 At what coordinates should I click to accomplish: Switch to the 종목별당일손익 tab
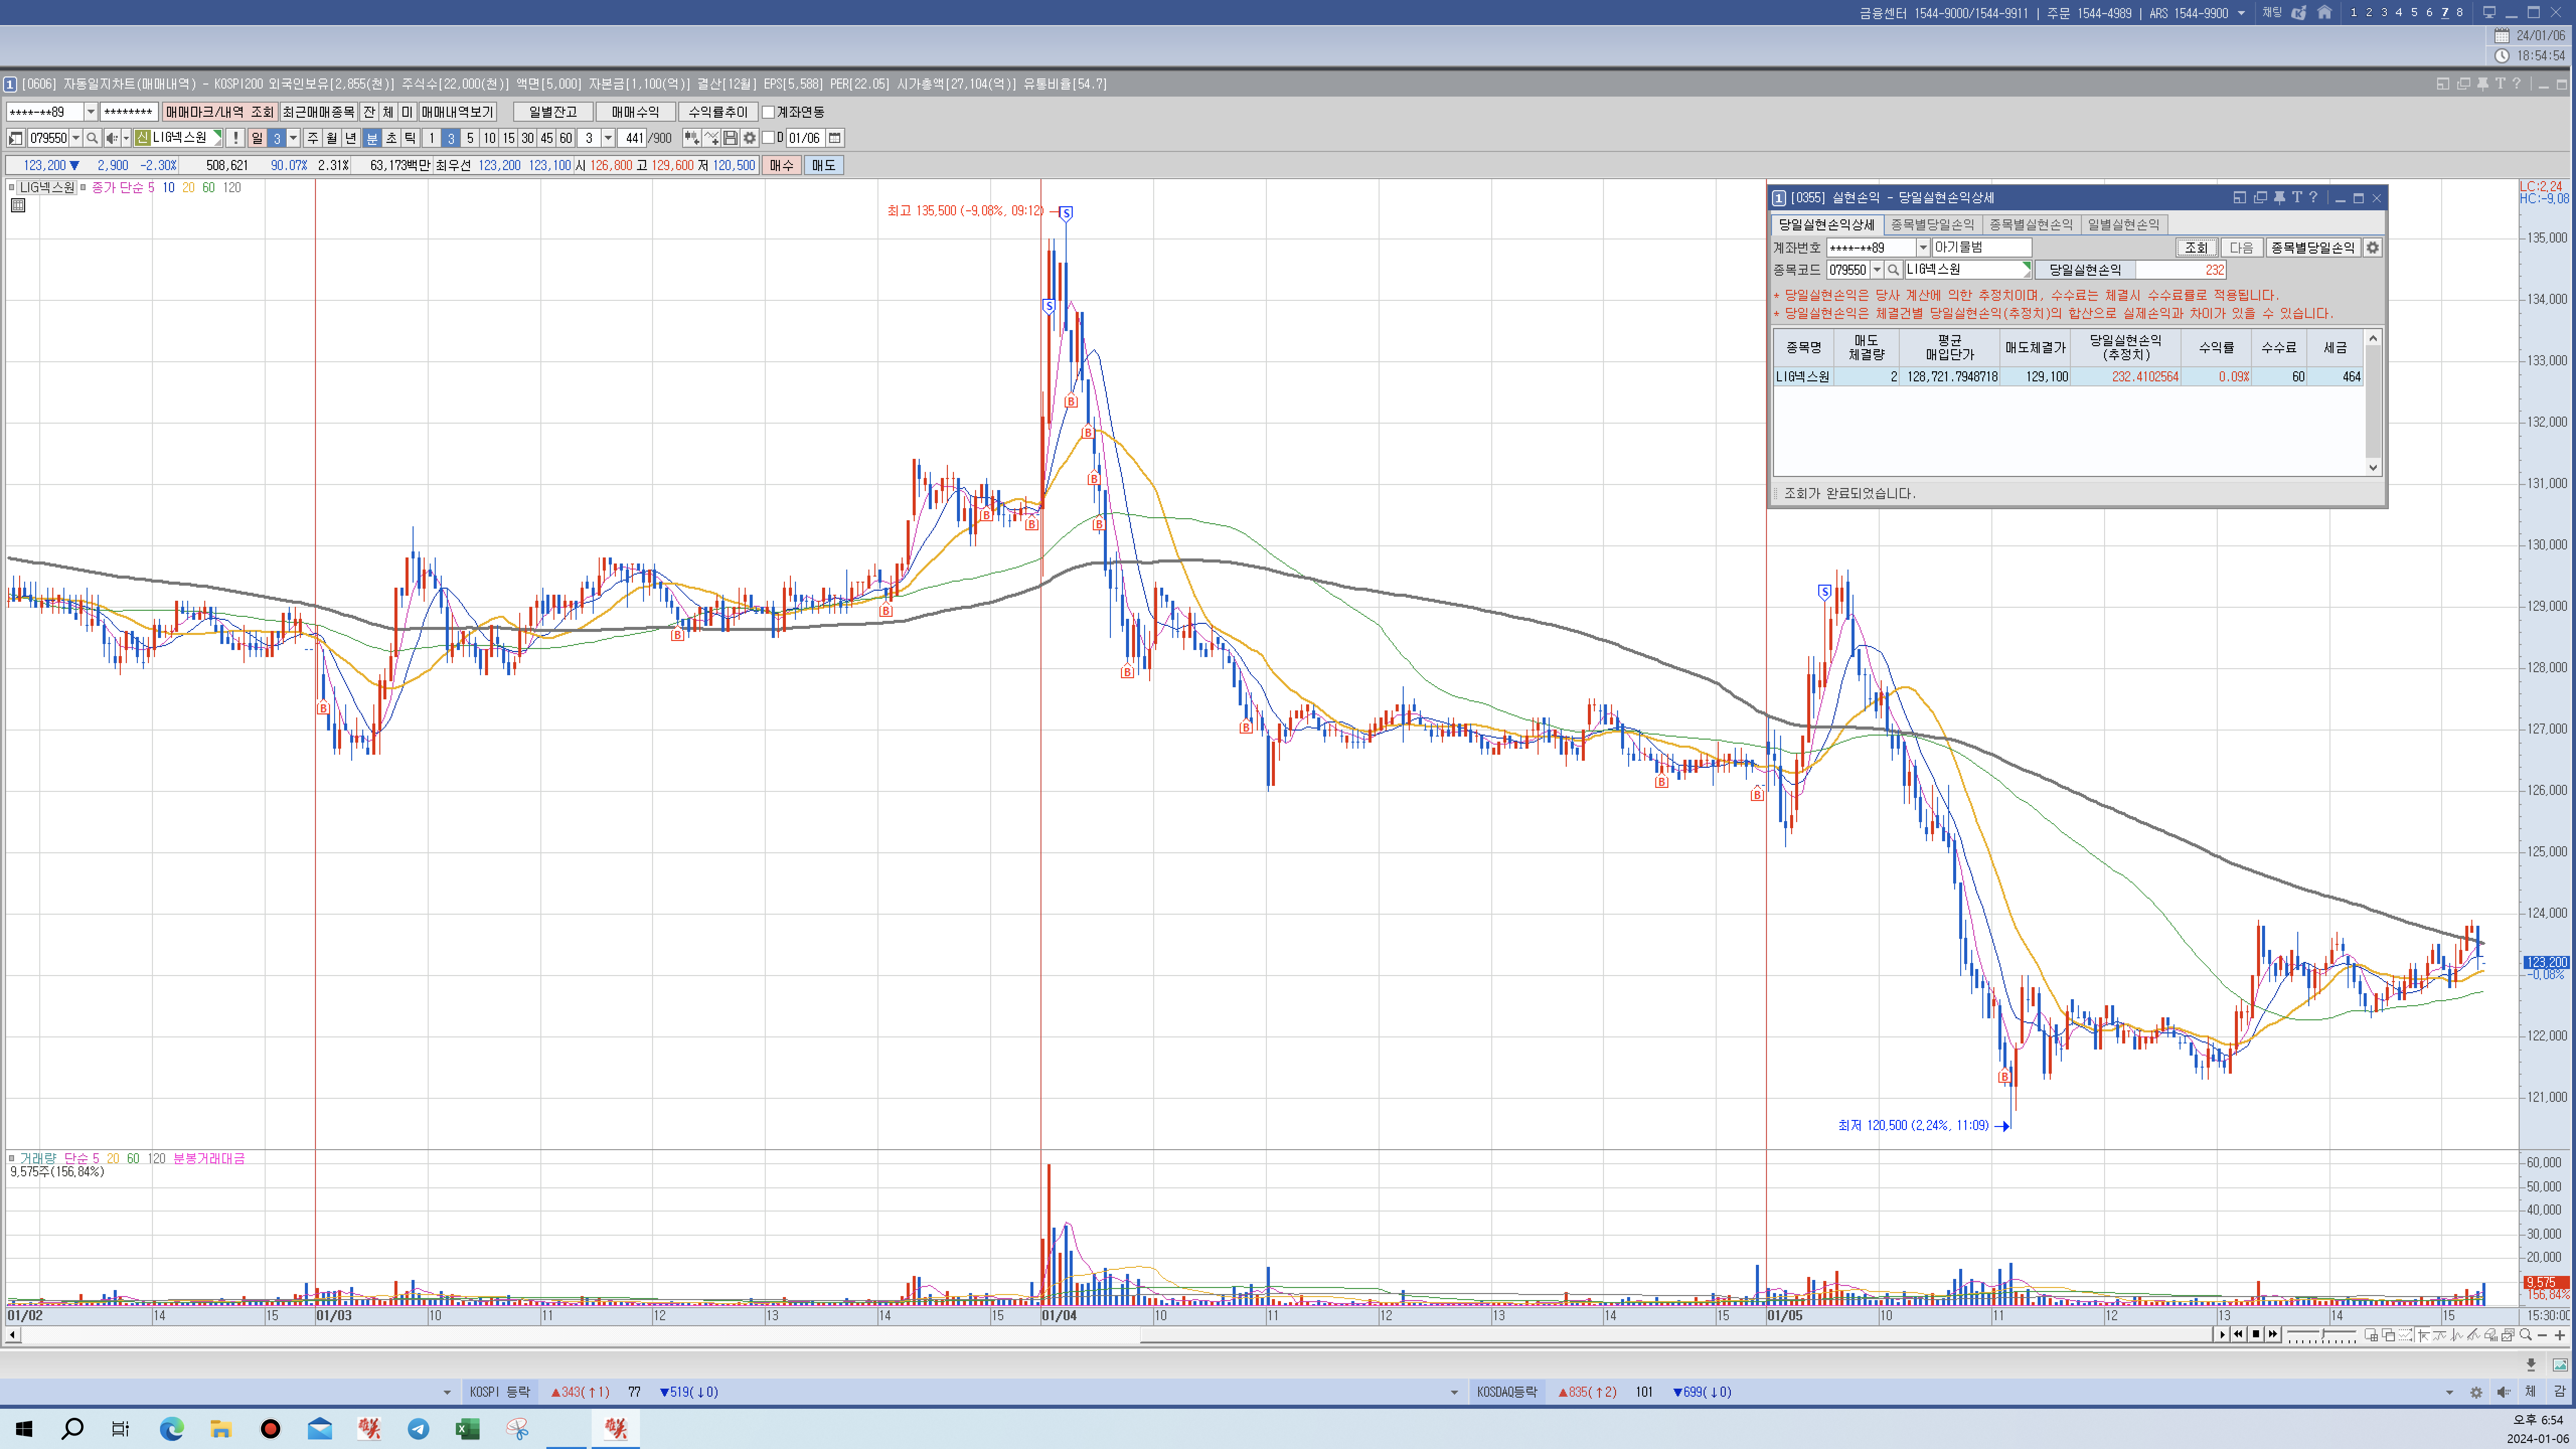pyautogui.click(x=1932, y=225)
